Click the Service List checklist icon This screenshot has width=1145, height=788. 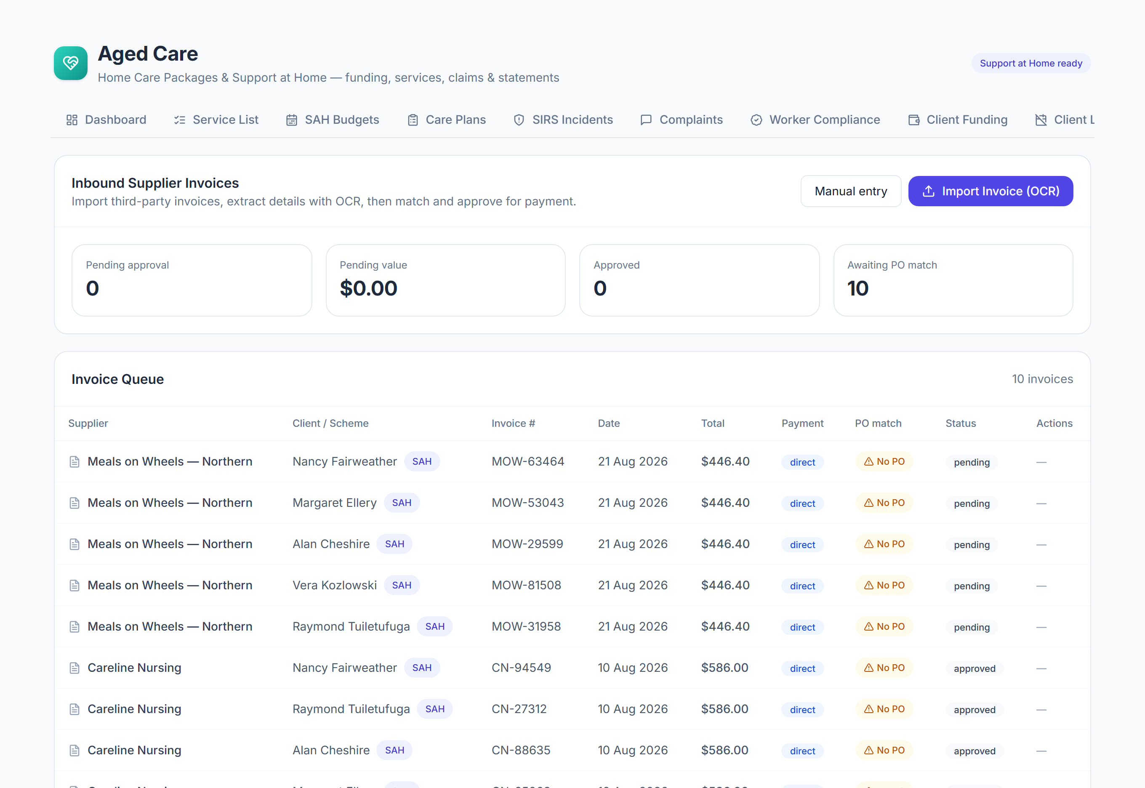[x=180, y=120]
